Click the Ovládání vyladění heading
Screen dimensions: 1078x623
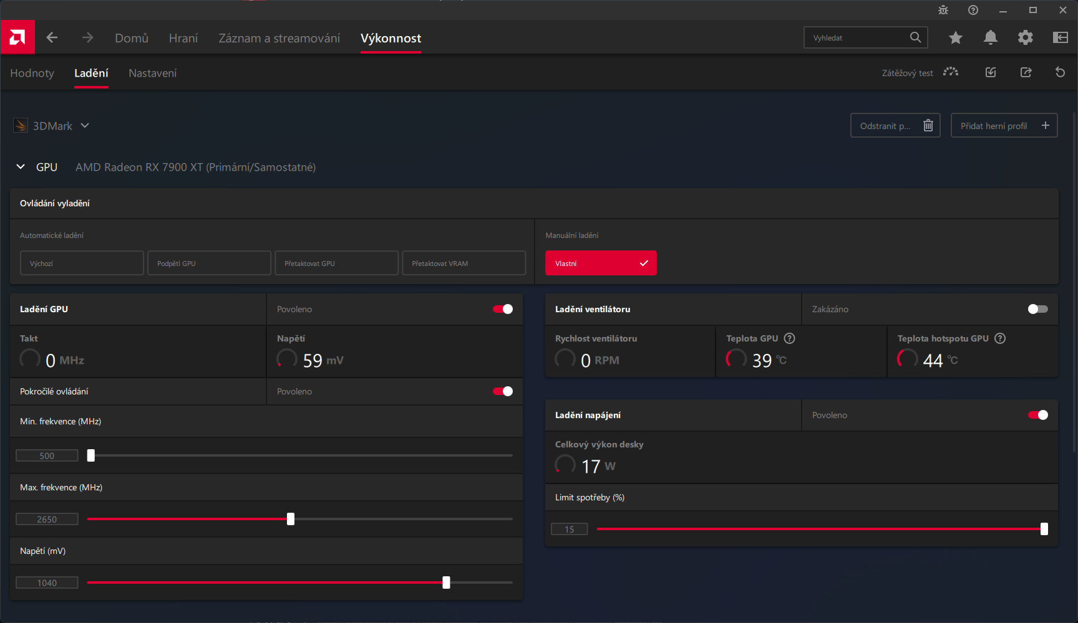pos(55,203)
